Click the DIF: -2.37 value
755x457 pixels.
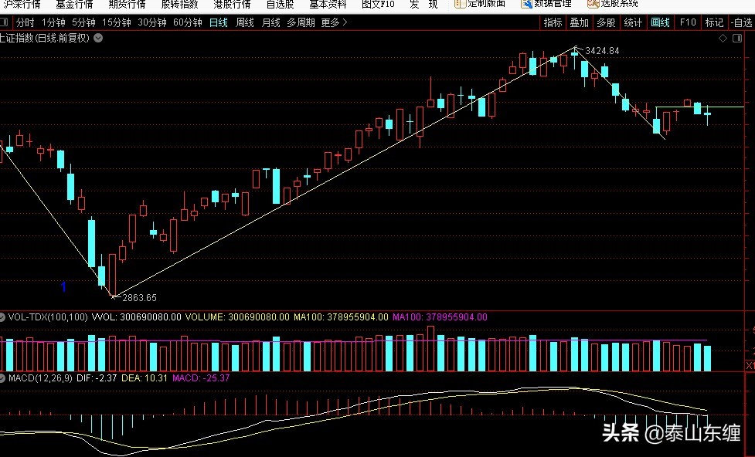click(x=97, y=378)
